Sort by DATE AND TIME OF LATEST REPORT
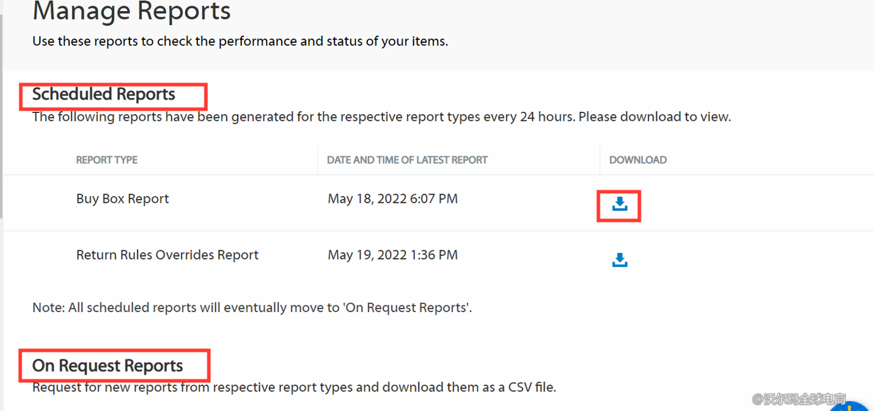 (407, 159)
